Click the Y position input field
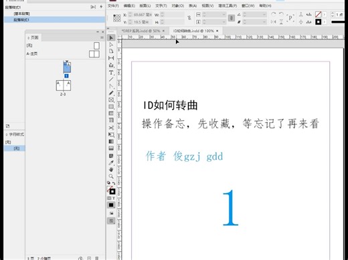The image size is (348, 260). coord(143,22)
